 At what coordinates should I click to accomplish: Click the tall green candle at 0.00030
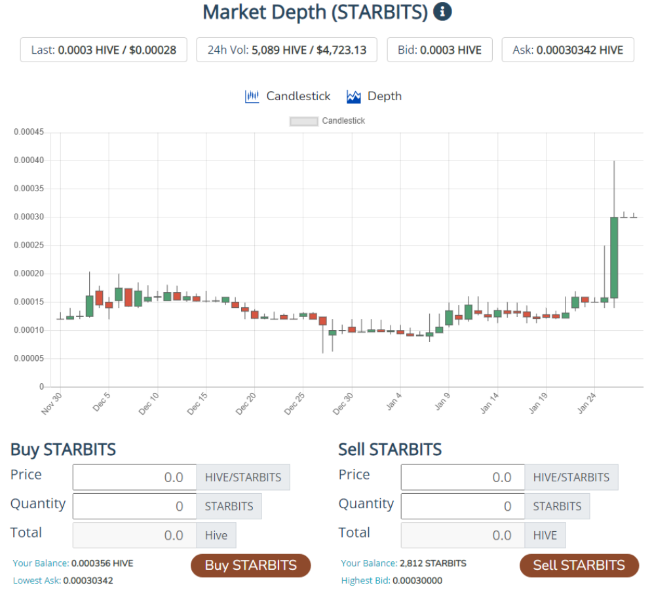tap(614, 257)
